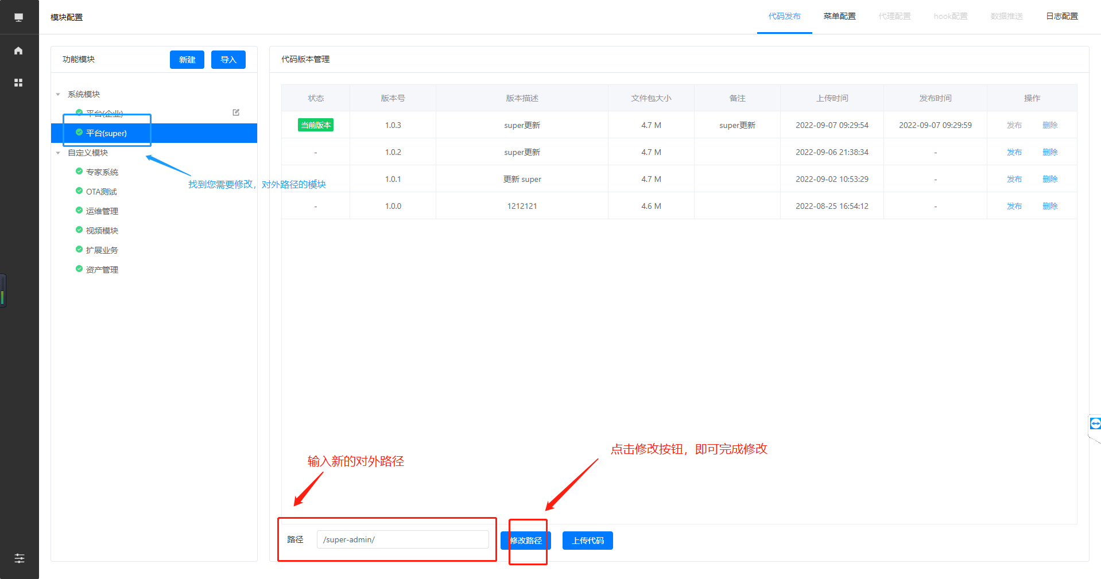Open the settings sliders icon at bottom left
Viewport: 1101px width, 579px height.
click(19, 558)
